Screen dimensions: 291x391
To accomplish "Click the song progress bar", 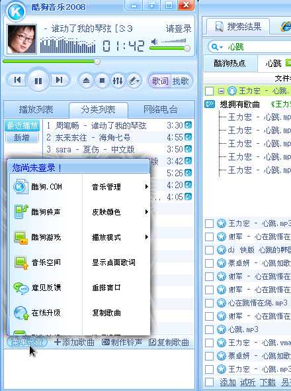I will (52, 62).
